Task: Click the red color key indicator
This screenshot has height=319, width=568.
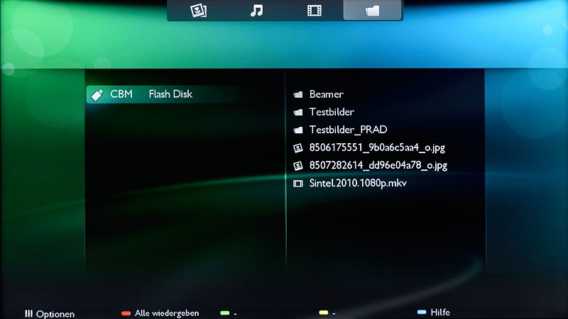Action: (126, 313)
